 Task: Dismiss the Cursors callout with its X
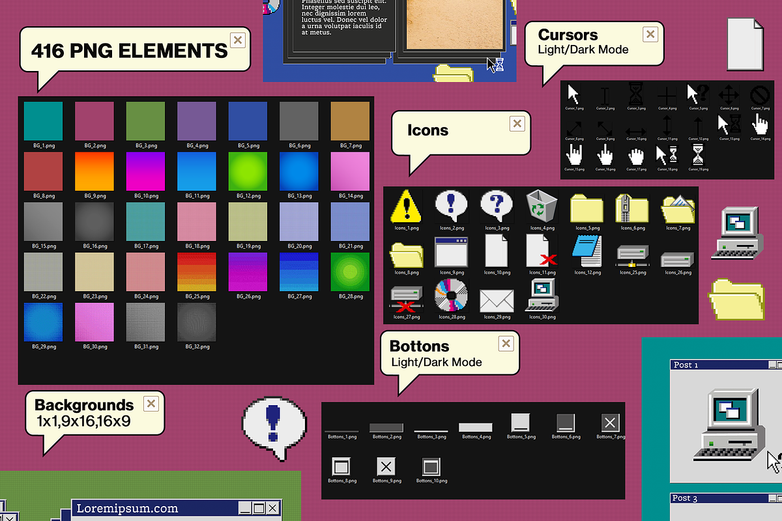pos(650,35)
